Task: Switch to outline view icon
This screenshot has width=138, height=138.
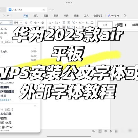Action: tap(106, 131)
